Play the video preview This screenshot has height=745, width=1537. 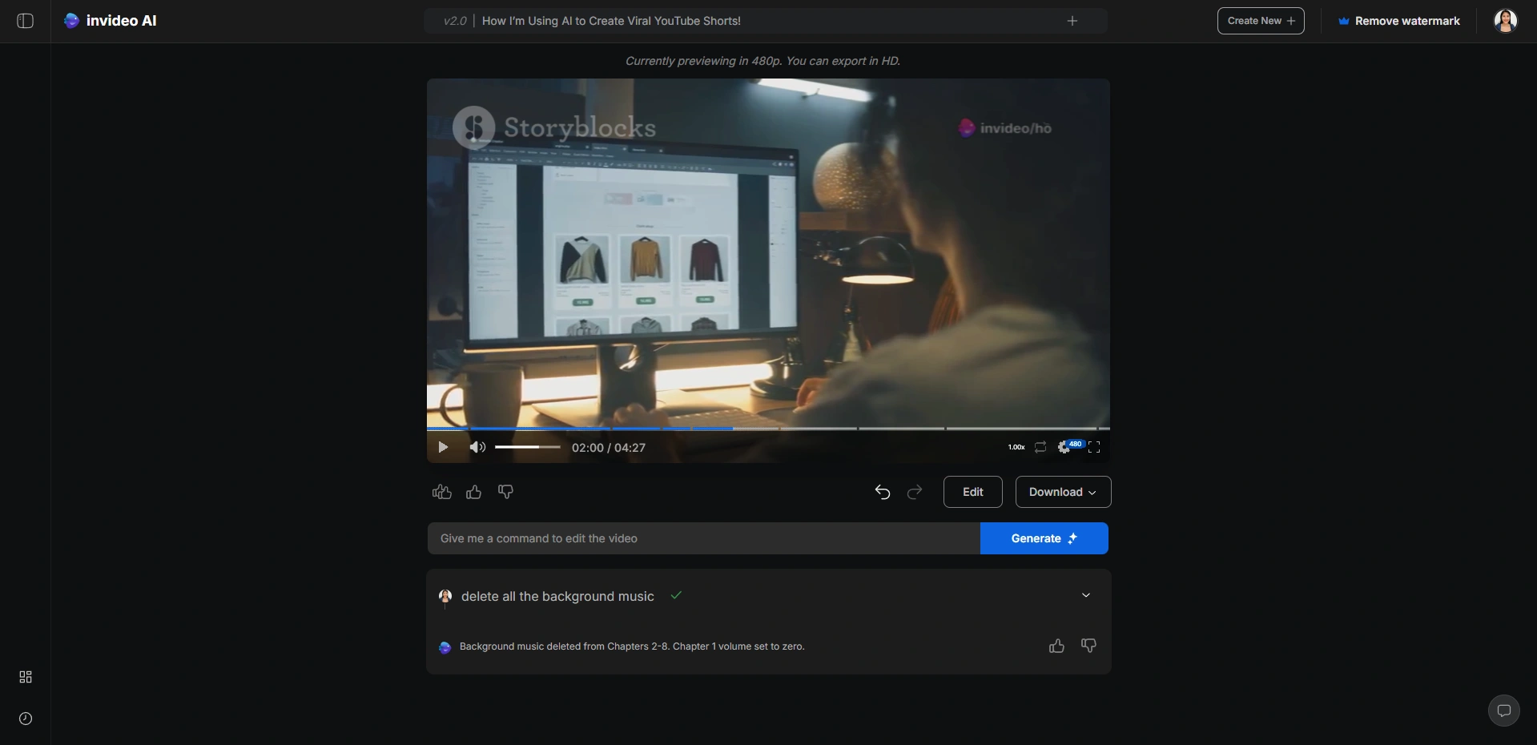pos(443,447)
